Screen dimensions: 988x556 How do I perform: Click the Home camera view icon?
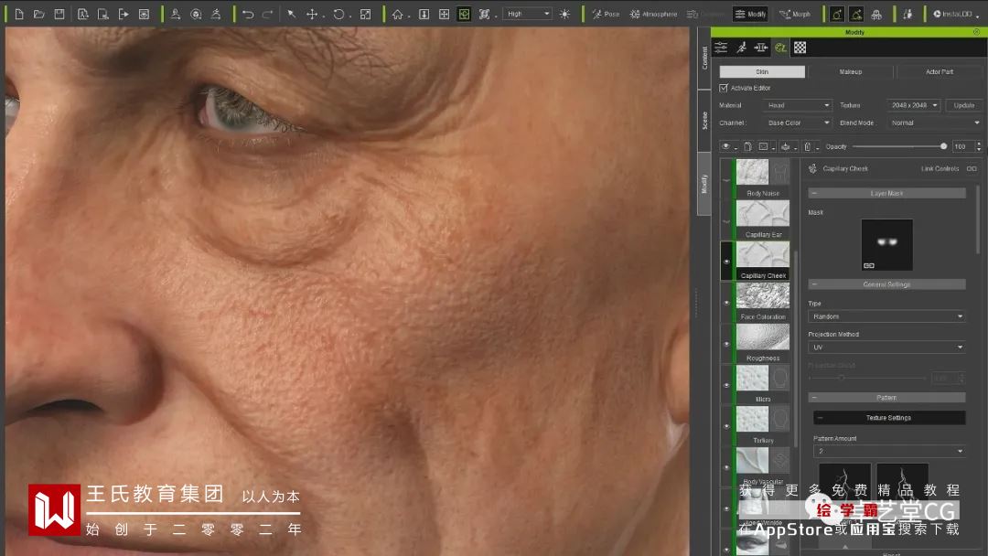click(398, 14)
